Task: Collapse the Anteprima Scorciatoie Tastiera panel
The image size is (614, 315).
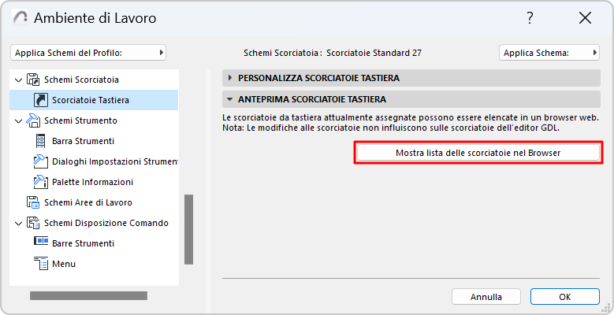Action: (229, 100)
